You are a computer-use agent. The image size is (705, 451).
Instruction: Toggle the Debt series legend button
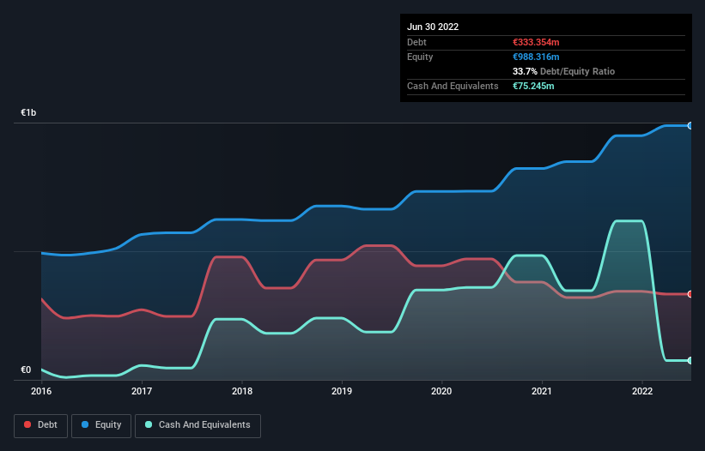(41, 425)
